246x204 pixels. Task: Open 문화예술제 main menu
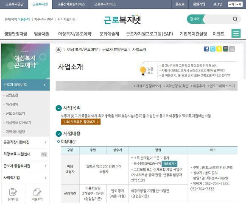109,34
